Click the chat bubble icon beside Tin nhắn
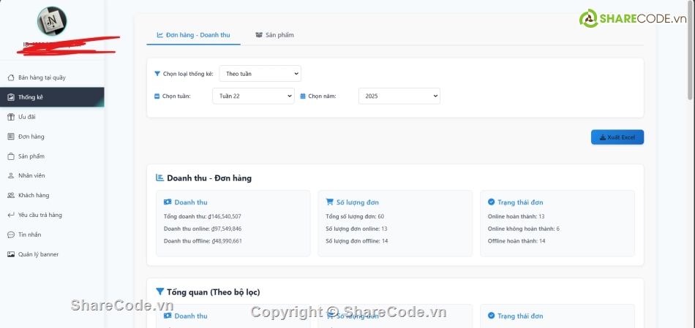Screen dimensions: 695x328 click(x=11, y=234)
